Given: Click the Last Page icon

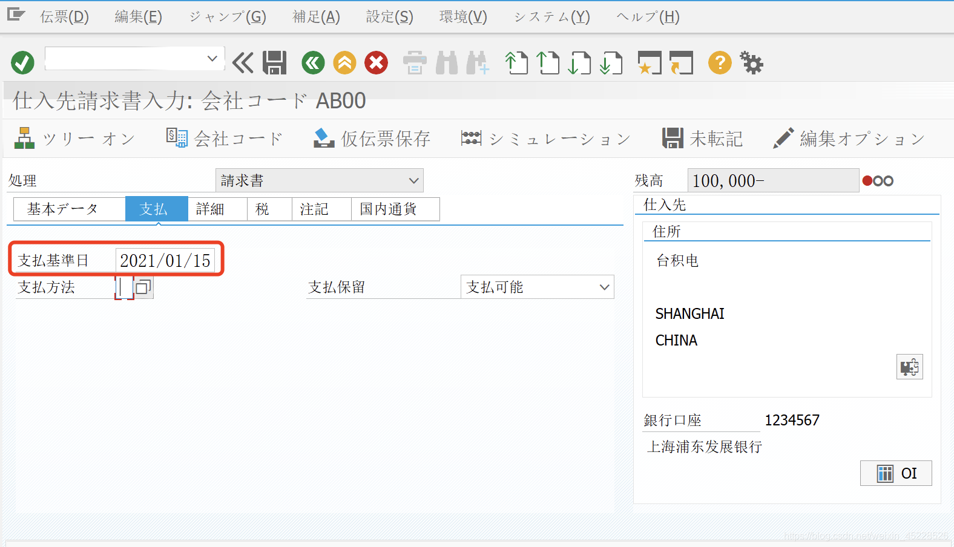Looking at the screenshot, I should tap(611, 62).
